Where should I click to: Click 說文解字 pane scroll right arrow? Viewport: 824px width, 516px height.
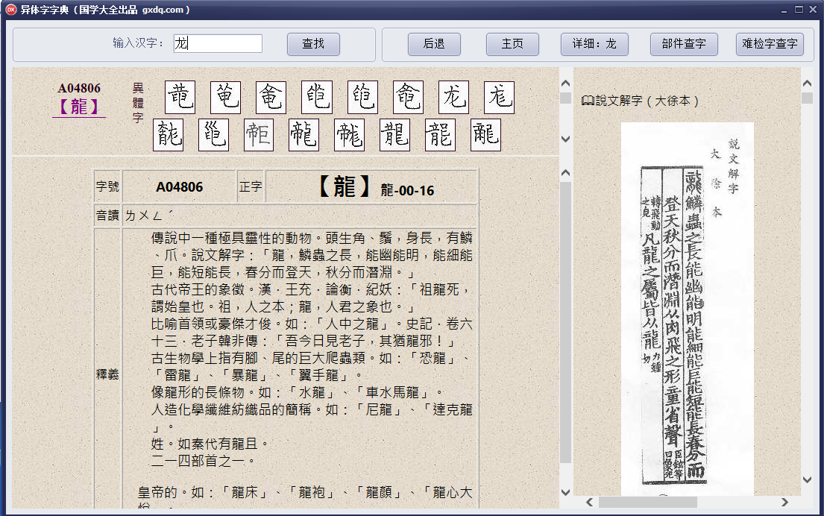[x=784, y=503]
